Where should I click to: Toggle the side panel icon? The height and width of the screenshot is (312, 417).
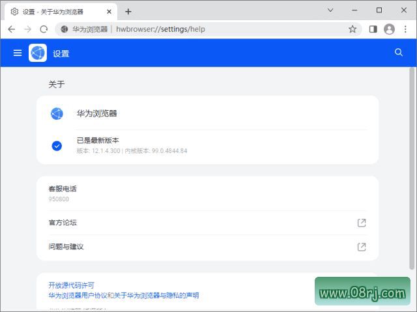click(x=373, y=29)
